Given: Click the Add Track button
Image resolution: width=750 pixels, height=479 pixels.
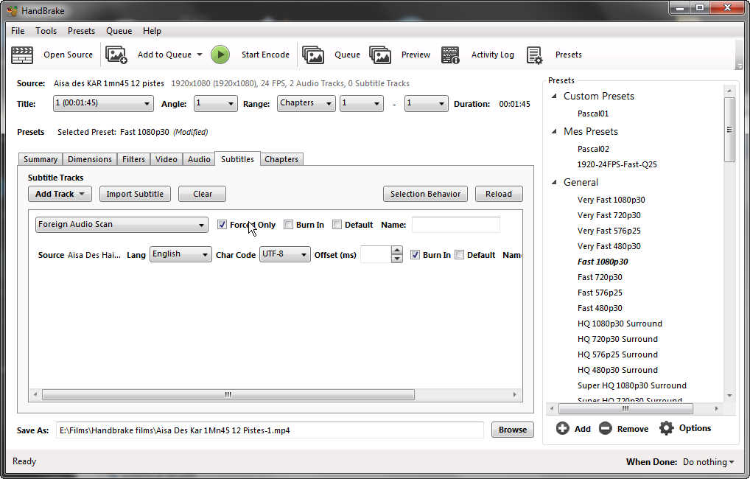Looking at the screenshot, I should pos(60,194).
